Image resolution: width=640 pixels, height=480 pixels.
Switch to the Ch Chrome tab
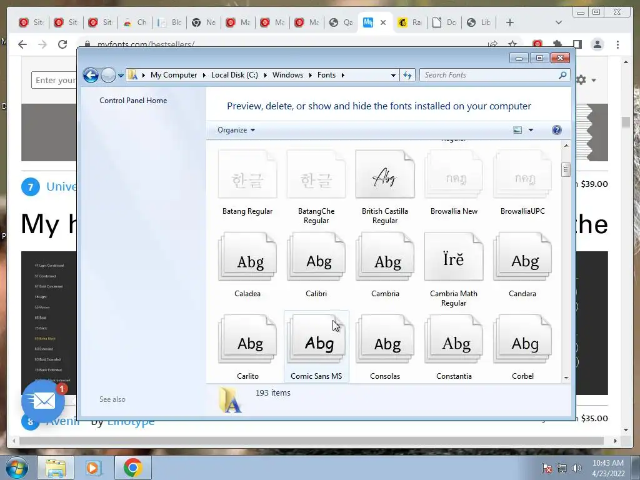click(135, 22)
